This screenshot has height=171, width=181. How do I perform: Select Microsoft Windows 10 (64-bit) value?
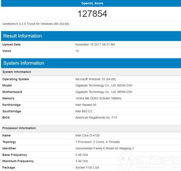pos(96,79)
